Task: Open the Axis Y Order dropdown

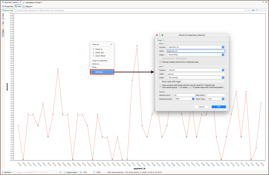Action: [196, 78]
